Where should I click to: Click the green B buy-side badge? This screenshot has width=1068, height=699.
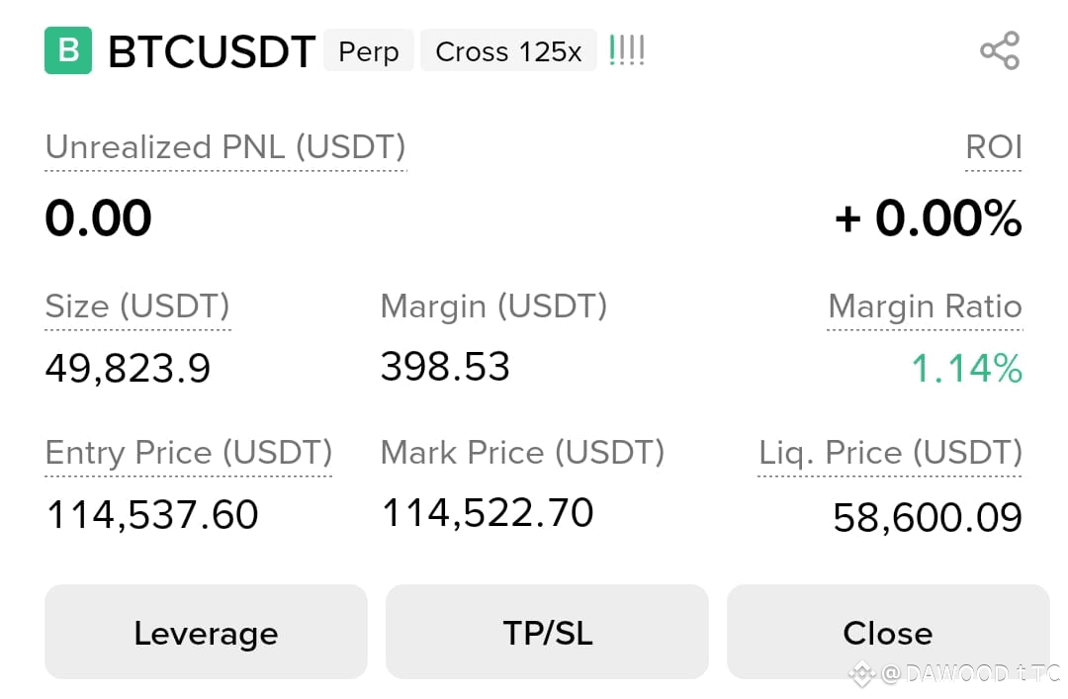[68, 50]
